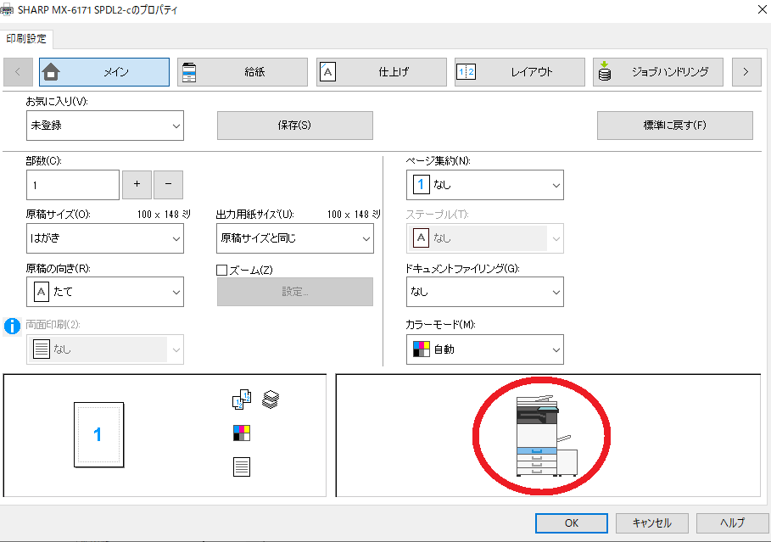Open the 原稿サイズ dropdown showing はがき
Image resolution: width=771 pixels, height=542 pixels.
[x=105, y=238]
